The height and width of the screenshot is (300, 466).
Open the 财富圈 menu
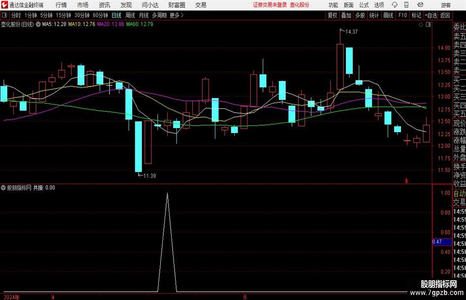pyautogui.click(x=177, y=5)
